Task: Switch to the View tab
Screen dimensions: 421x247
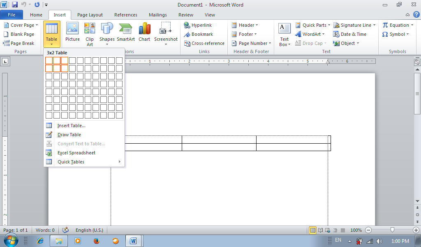Action: [210, 15]
